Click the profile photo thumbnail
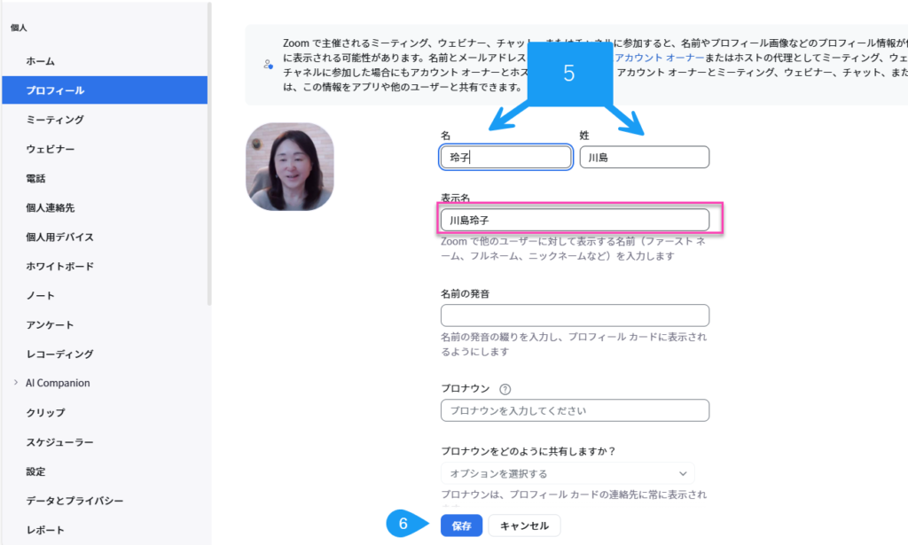 [290, 167]
